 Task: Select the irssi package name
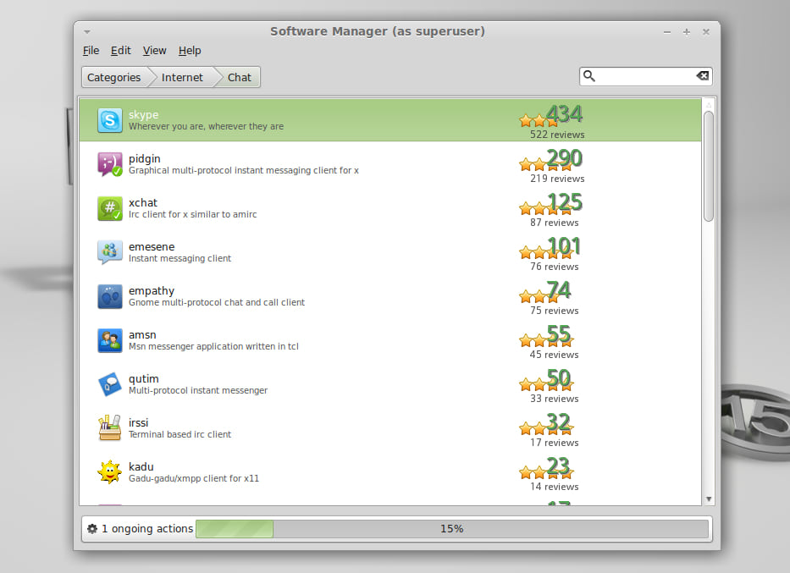tap(138, 422)
